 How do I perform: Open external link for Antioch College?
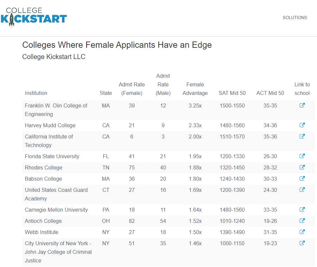tap(302, 221)
